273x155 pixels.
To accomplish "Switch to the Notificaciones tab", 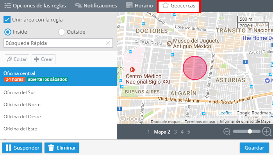I will coord(96,5).
